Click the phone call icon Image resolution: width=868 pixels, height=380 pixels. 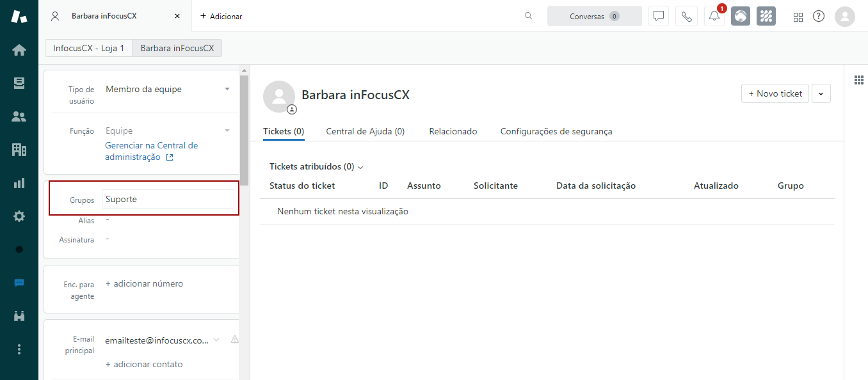[686, 16]
